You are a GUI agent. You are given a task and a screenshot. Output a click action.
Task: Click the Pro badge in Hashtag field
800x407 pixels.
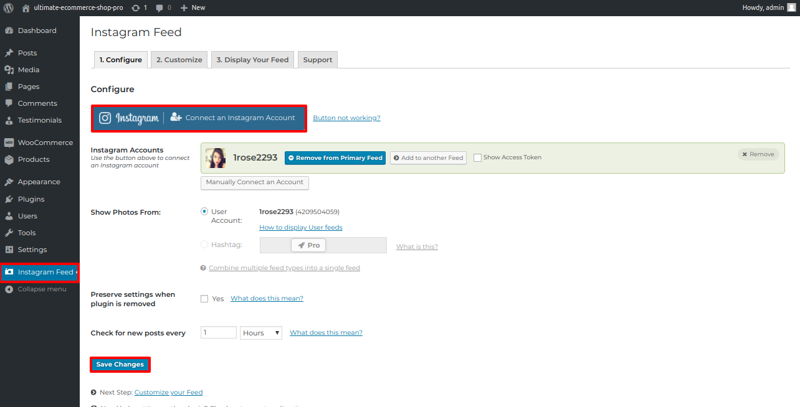(308, 245)
